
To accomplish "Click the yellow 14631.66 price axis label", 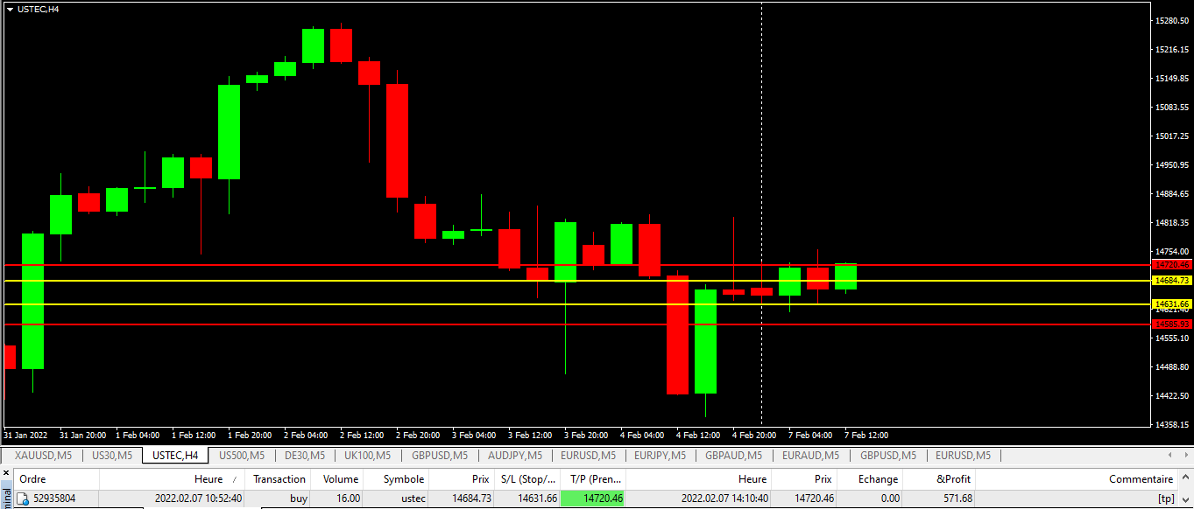I will (1172, 303).
